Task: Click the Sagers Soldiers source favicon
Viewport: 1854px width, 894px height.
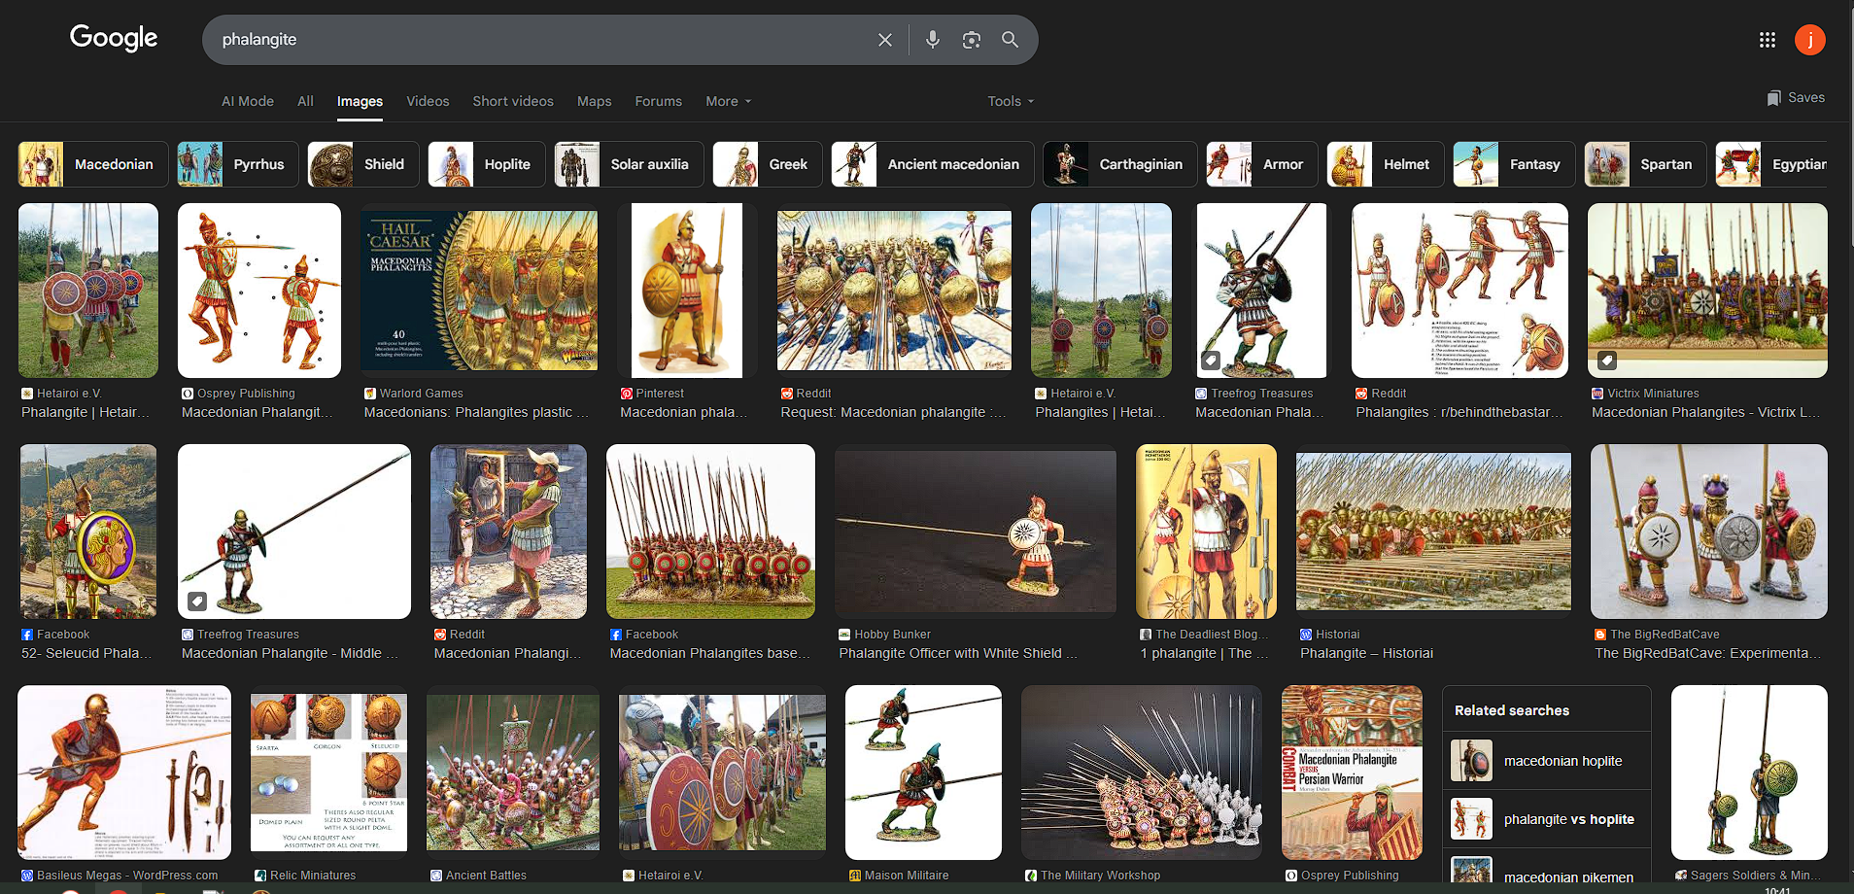Action: pos(1681,876)
